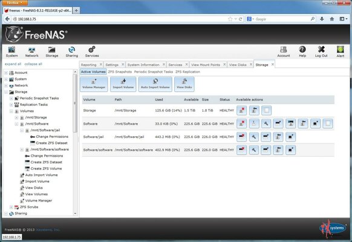
Task: Expand the Account tree node
Action: [6, 73]
